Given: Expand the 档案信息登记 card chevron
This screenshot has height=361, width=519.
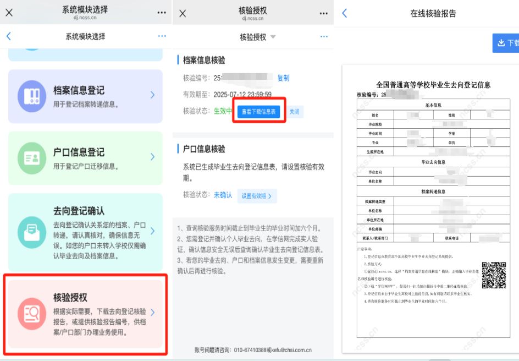Looking at the screenshot, I should 153,95.
